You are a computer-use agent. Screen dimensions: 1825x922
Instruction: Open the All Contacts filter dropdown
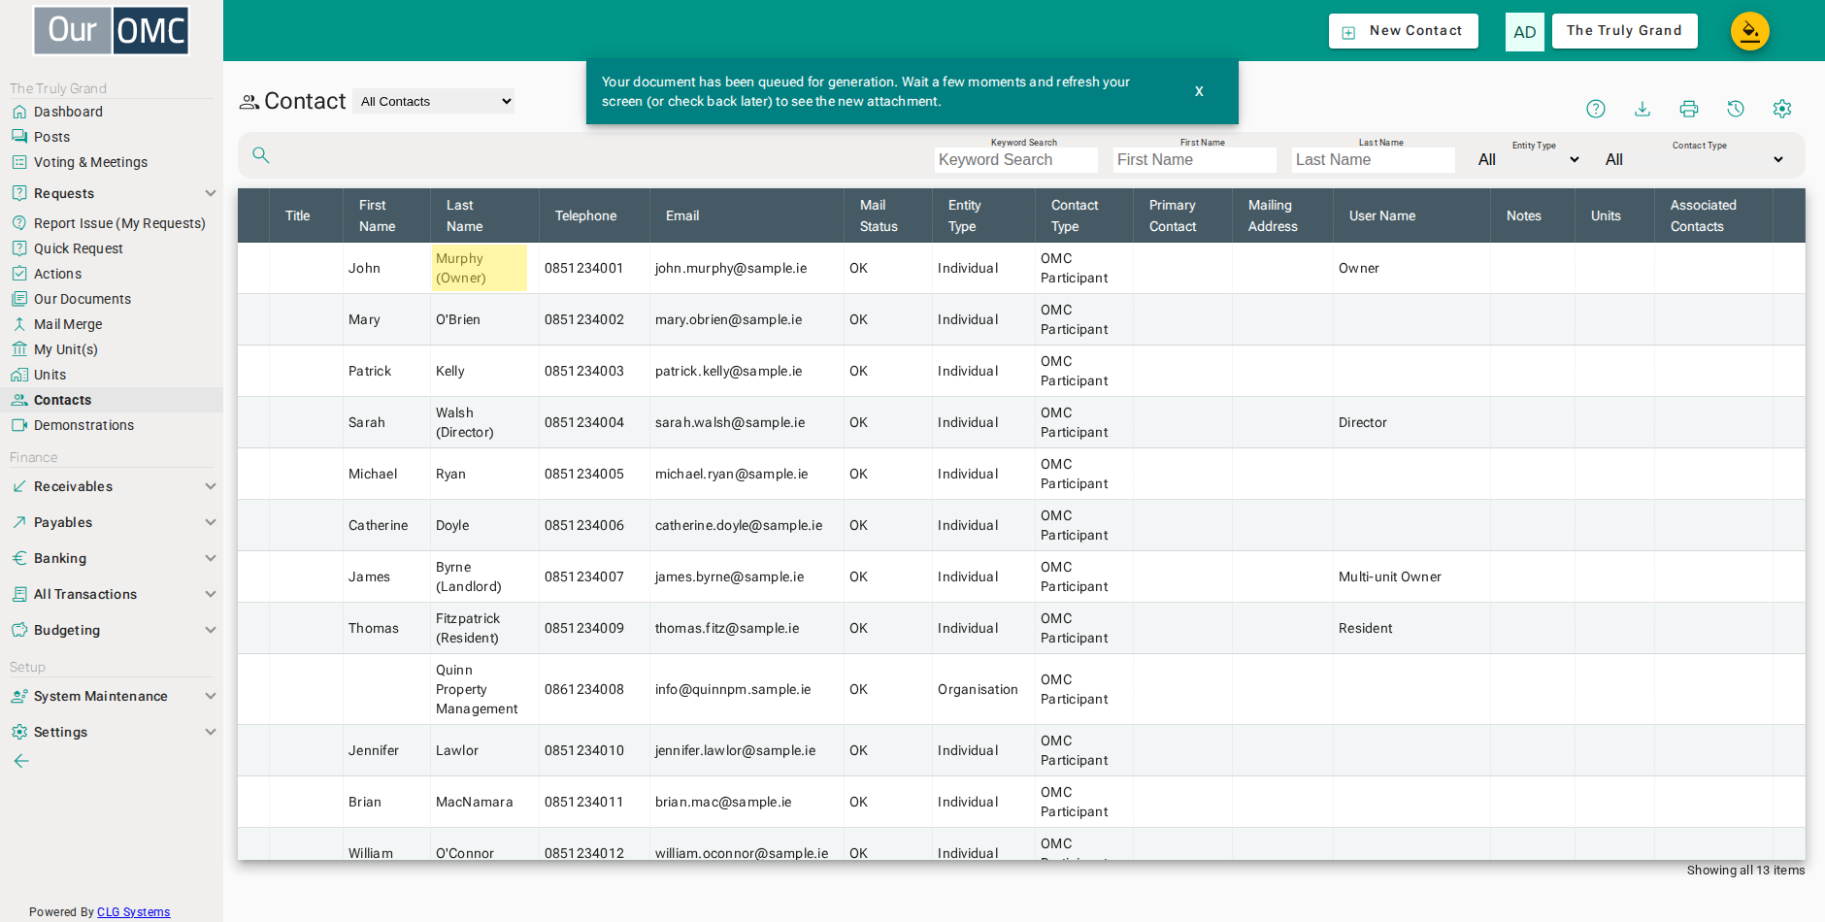[x=434, y=101]
